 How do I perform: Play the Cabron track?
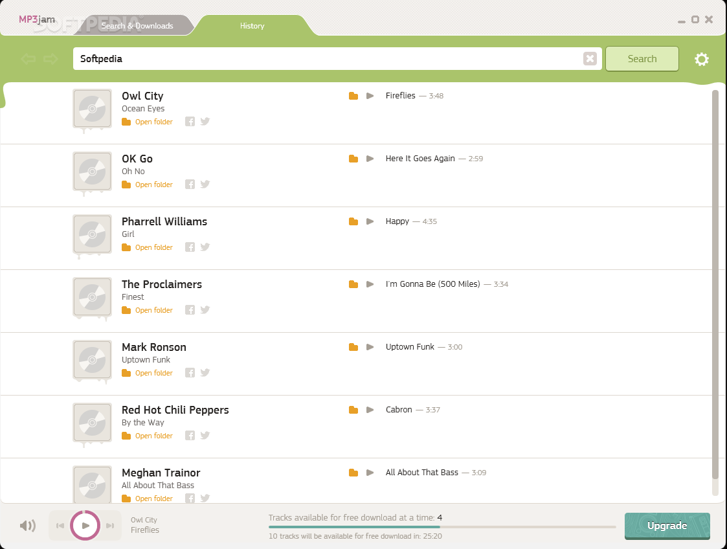(370, 410)
